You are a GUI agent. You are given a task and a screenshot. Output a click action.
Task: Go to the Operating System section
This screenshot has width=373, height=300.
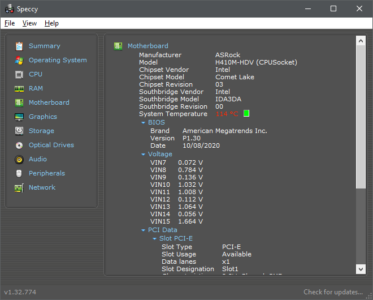[x=58, y=60]
